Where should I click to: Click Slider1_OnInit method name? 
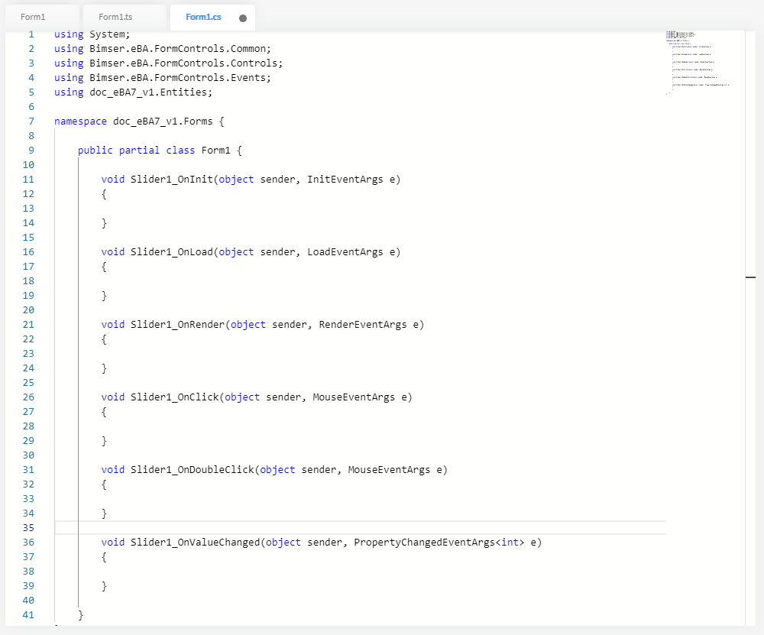(x=171, y=180)
